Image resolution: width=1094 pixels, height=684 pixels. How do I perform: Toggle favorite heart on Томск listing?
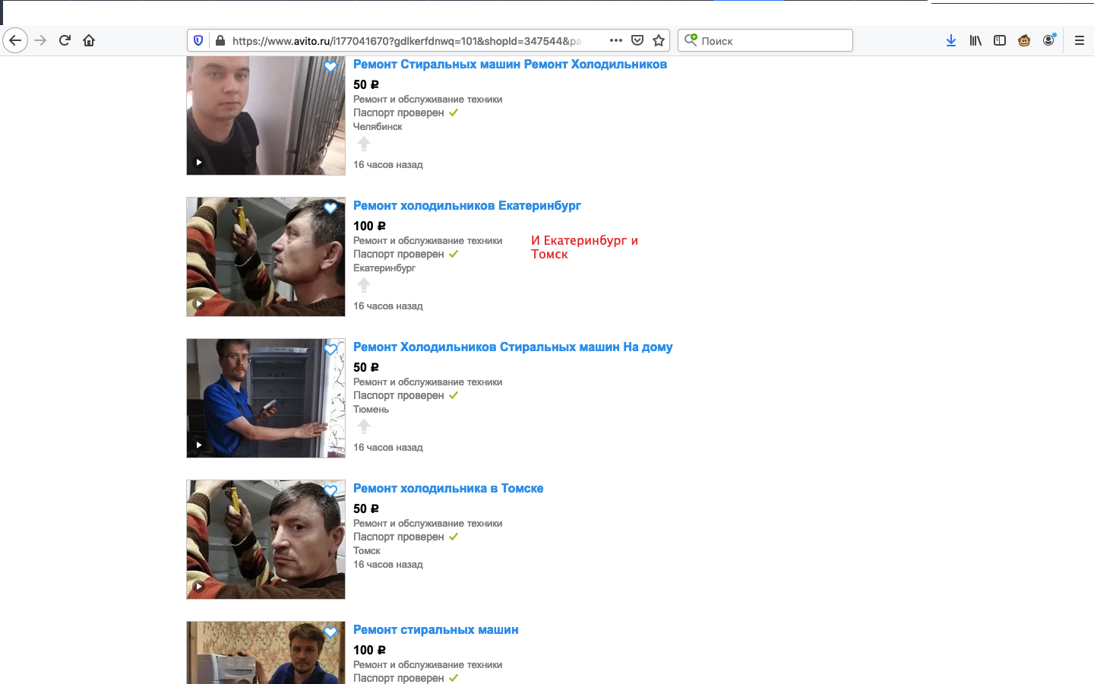point(330,491)
